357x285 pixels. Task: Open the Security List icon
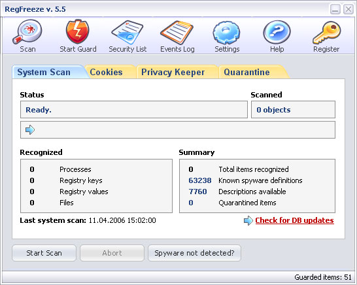(127, 32)
